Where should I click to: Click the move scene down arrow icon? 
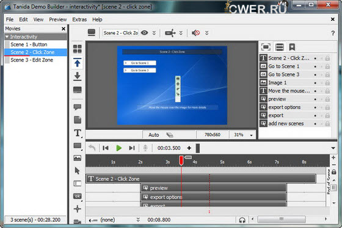(x=77, y=76)
